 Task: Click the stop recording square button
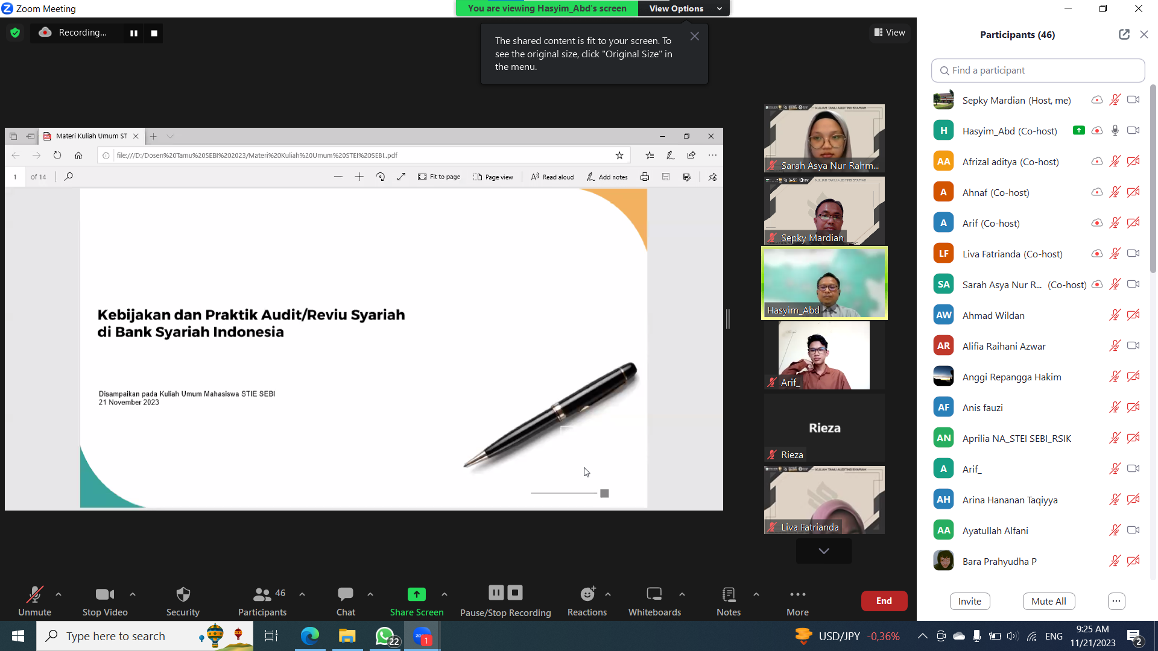[154, 33]
